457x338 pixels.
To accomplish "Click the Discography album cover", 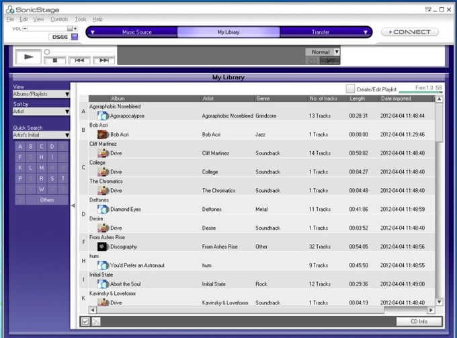I will pos(102,247).
